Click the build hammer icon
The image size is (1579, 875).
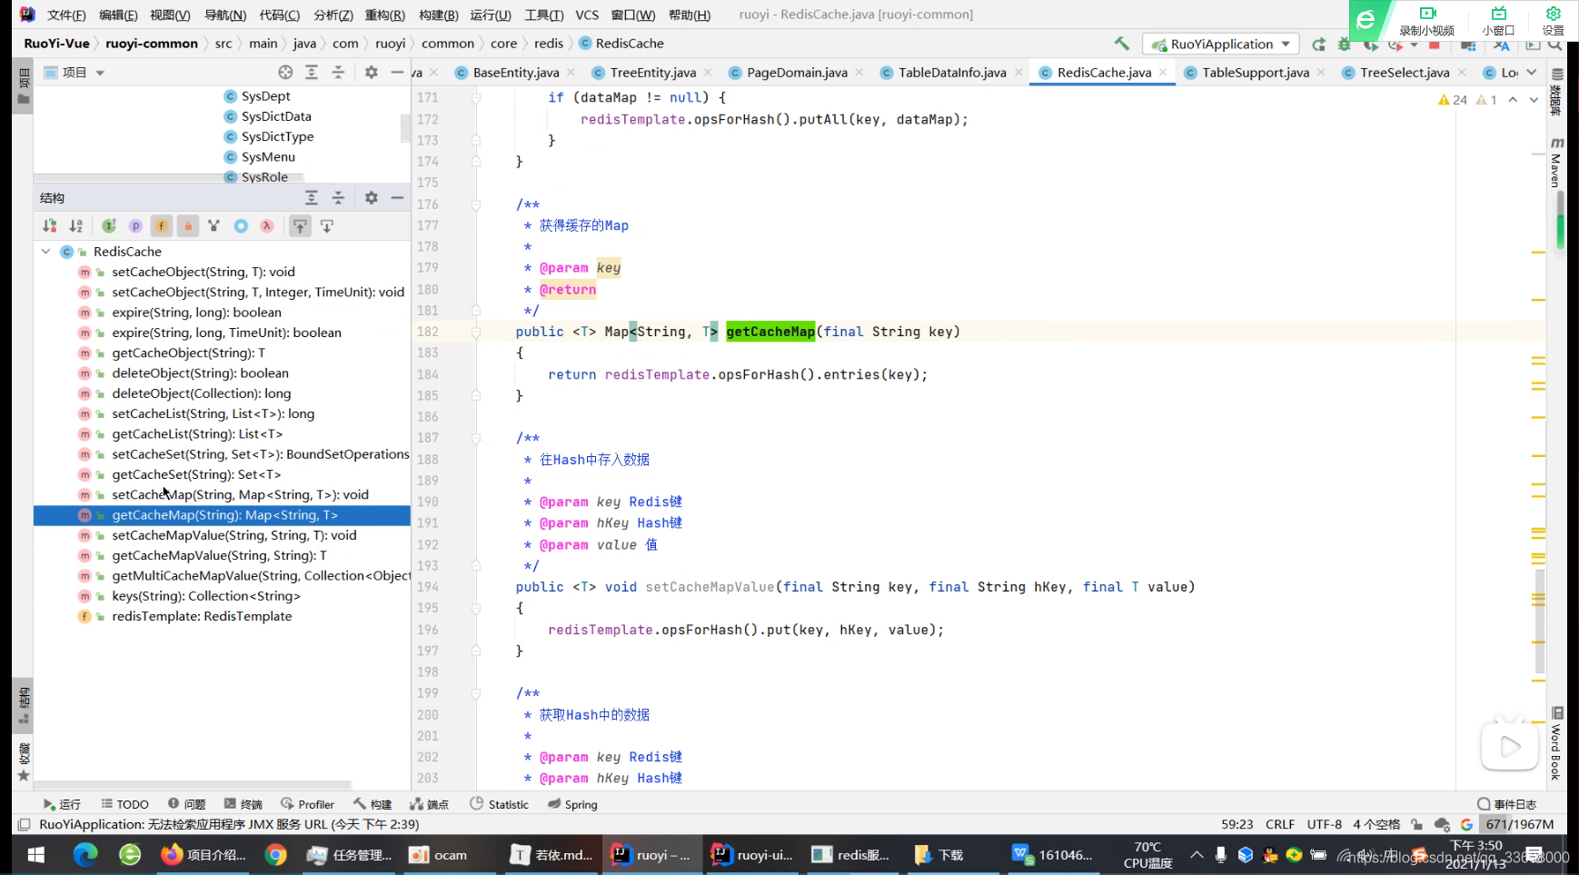tap(1122, 44)
